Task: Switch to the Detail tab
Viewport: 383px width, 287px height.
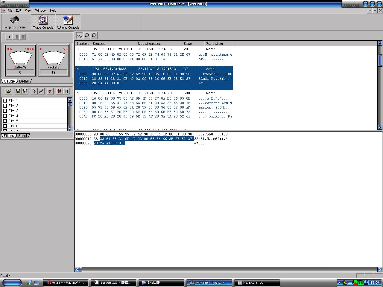Action: (x=24, y=81)
